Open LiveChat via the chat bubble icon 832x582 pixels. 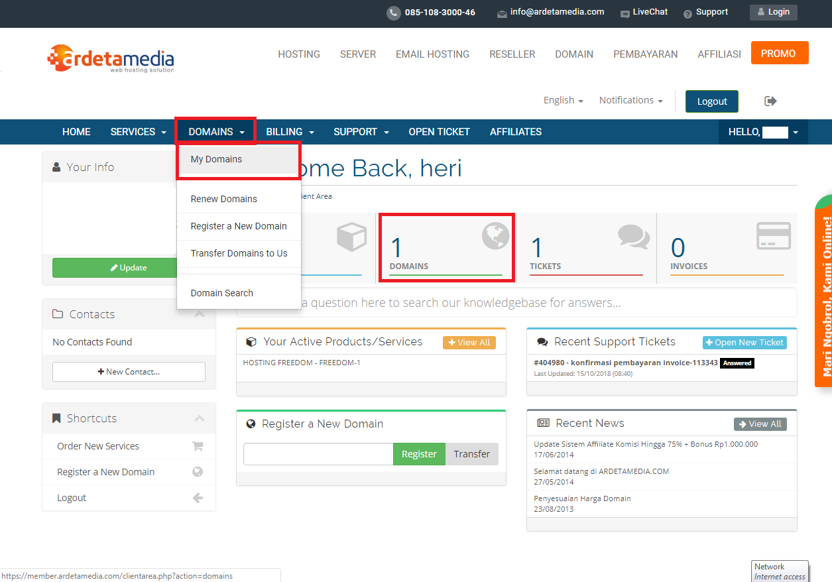coord(624,12)
